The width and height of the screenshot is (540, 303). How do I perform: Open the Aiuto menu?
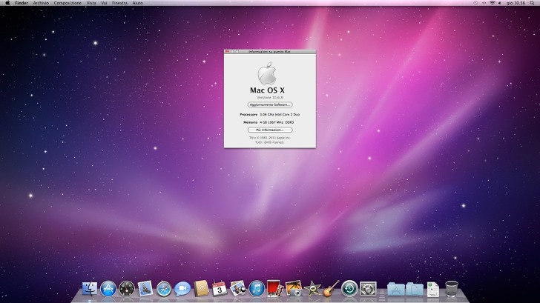tap(137, 3)
